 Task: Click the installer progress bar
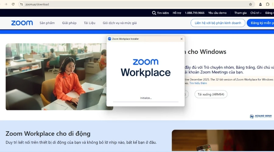[146, 102]
